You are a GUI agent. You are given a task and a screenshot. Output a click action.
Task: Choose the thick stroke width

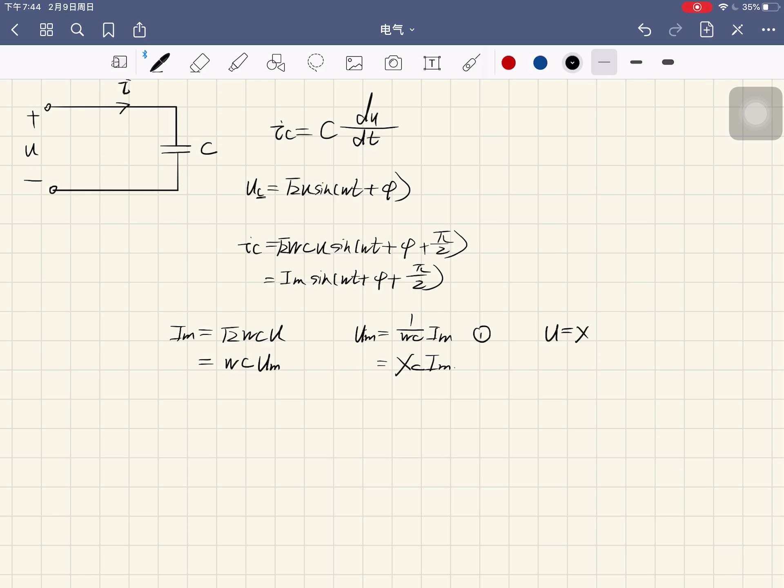coord(668,62)
